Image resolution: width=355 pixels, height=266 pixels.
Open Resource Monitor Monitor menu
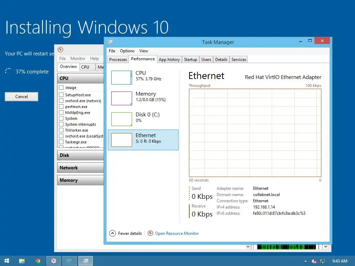[x=78, y=58]
